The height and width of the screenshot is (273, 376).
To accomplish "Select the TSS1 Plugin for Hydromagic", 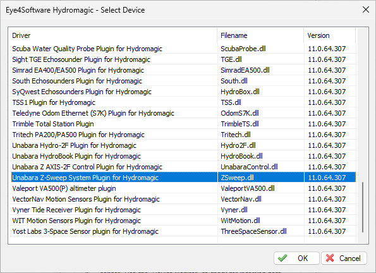I will (x=182, y=102).
